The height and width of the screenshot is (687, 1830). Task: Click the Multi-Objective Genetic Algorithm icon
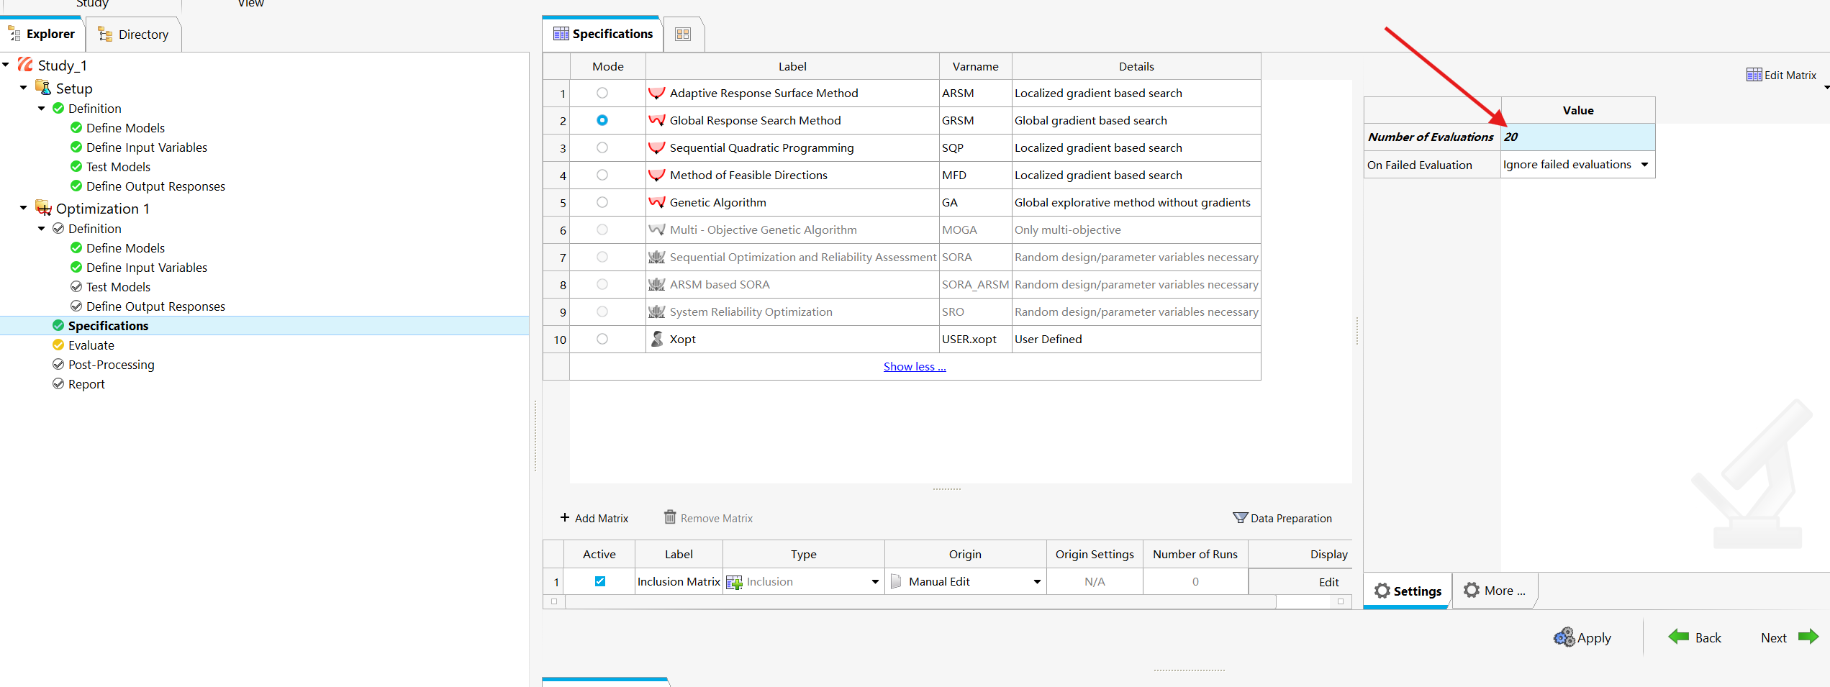[656, 229]
